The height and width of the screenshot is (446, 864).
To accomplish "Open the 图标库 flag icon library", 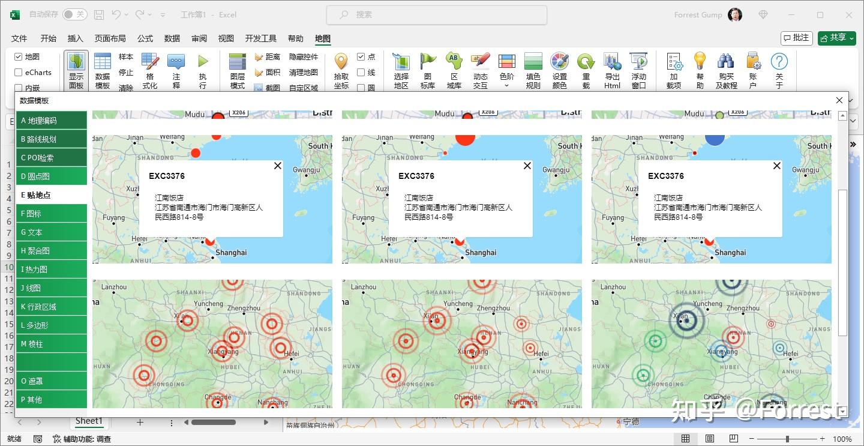I will point(428,70).
